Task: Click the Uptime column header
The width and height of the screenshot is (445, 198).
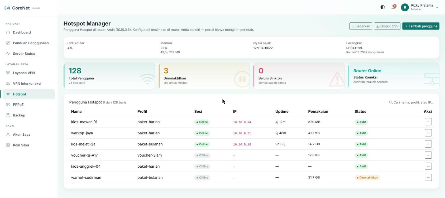Action: (x=282, y=112)
